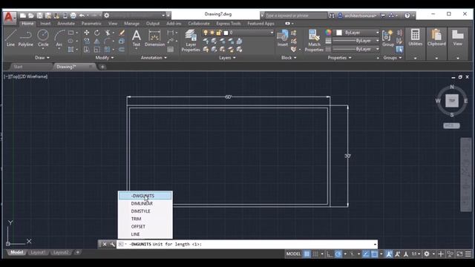Expand the Block panel
The width and height of the screenshot is (475, 267).
tap(289, 58)
